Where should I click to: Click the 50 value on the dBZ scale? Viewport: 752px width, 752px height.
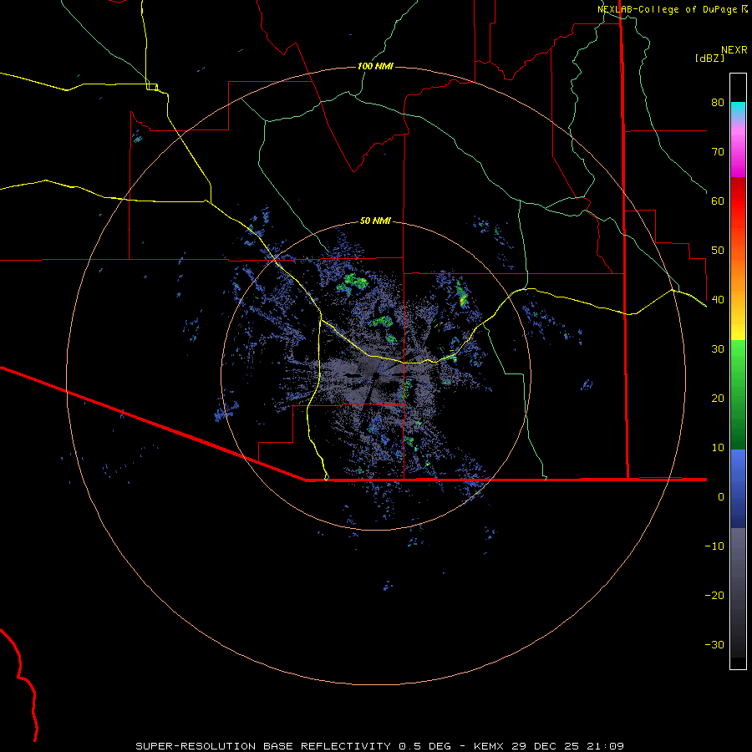tap(718, 251)
